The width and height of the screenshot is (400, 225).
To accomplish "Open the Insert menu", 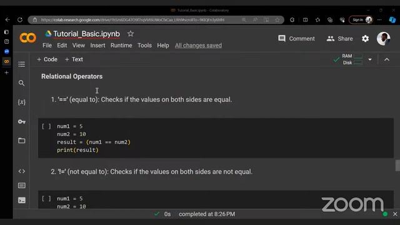I will (97, 46).
